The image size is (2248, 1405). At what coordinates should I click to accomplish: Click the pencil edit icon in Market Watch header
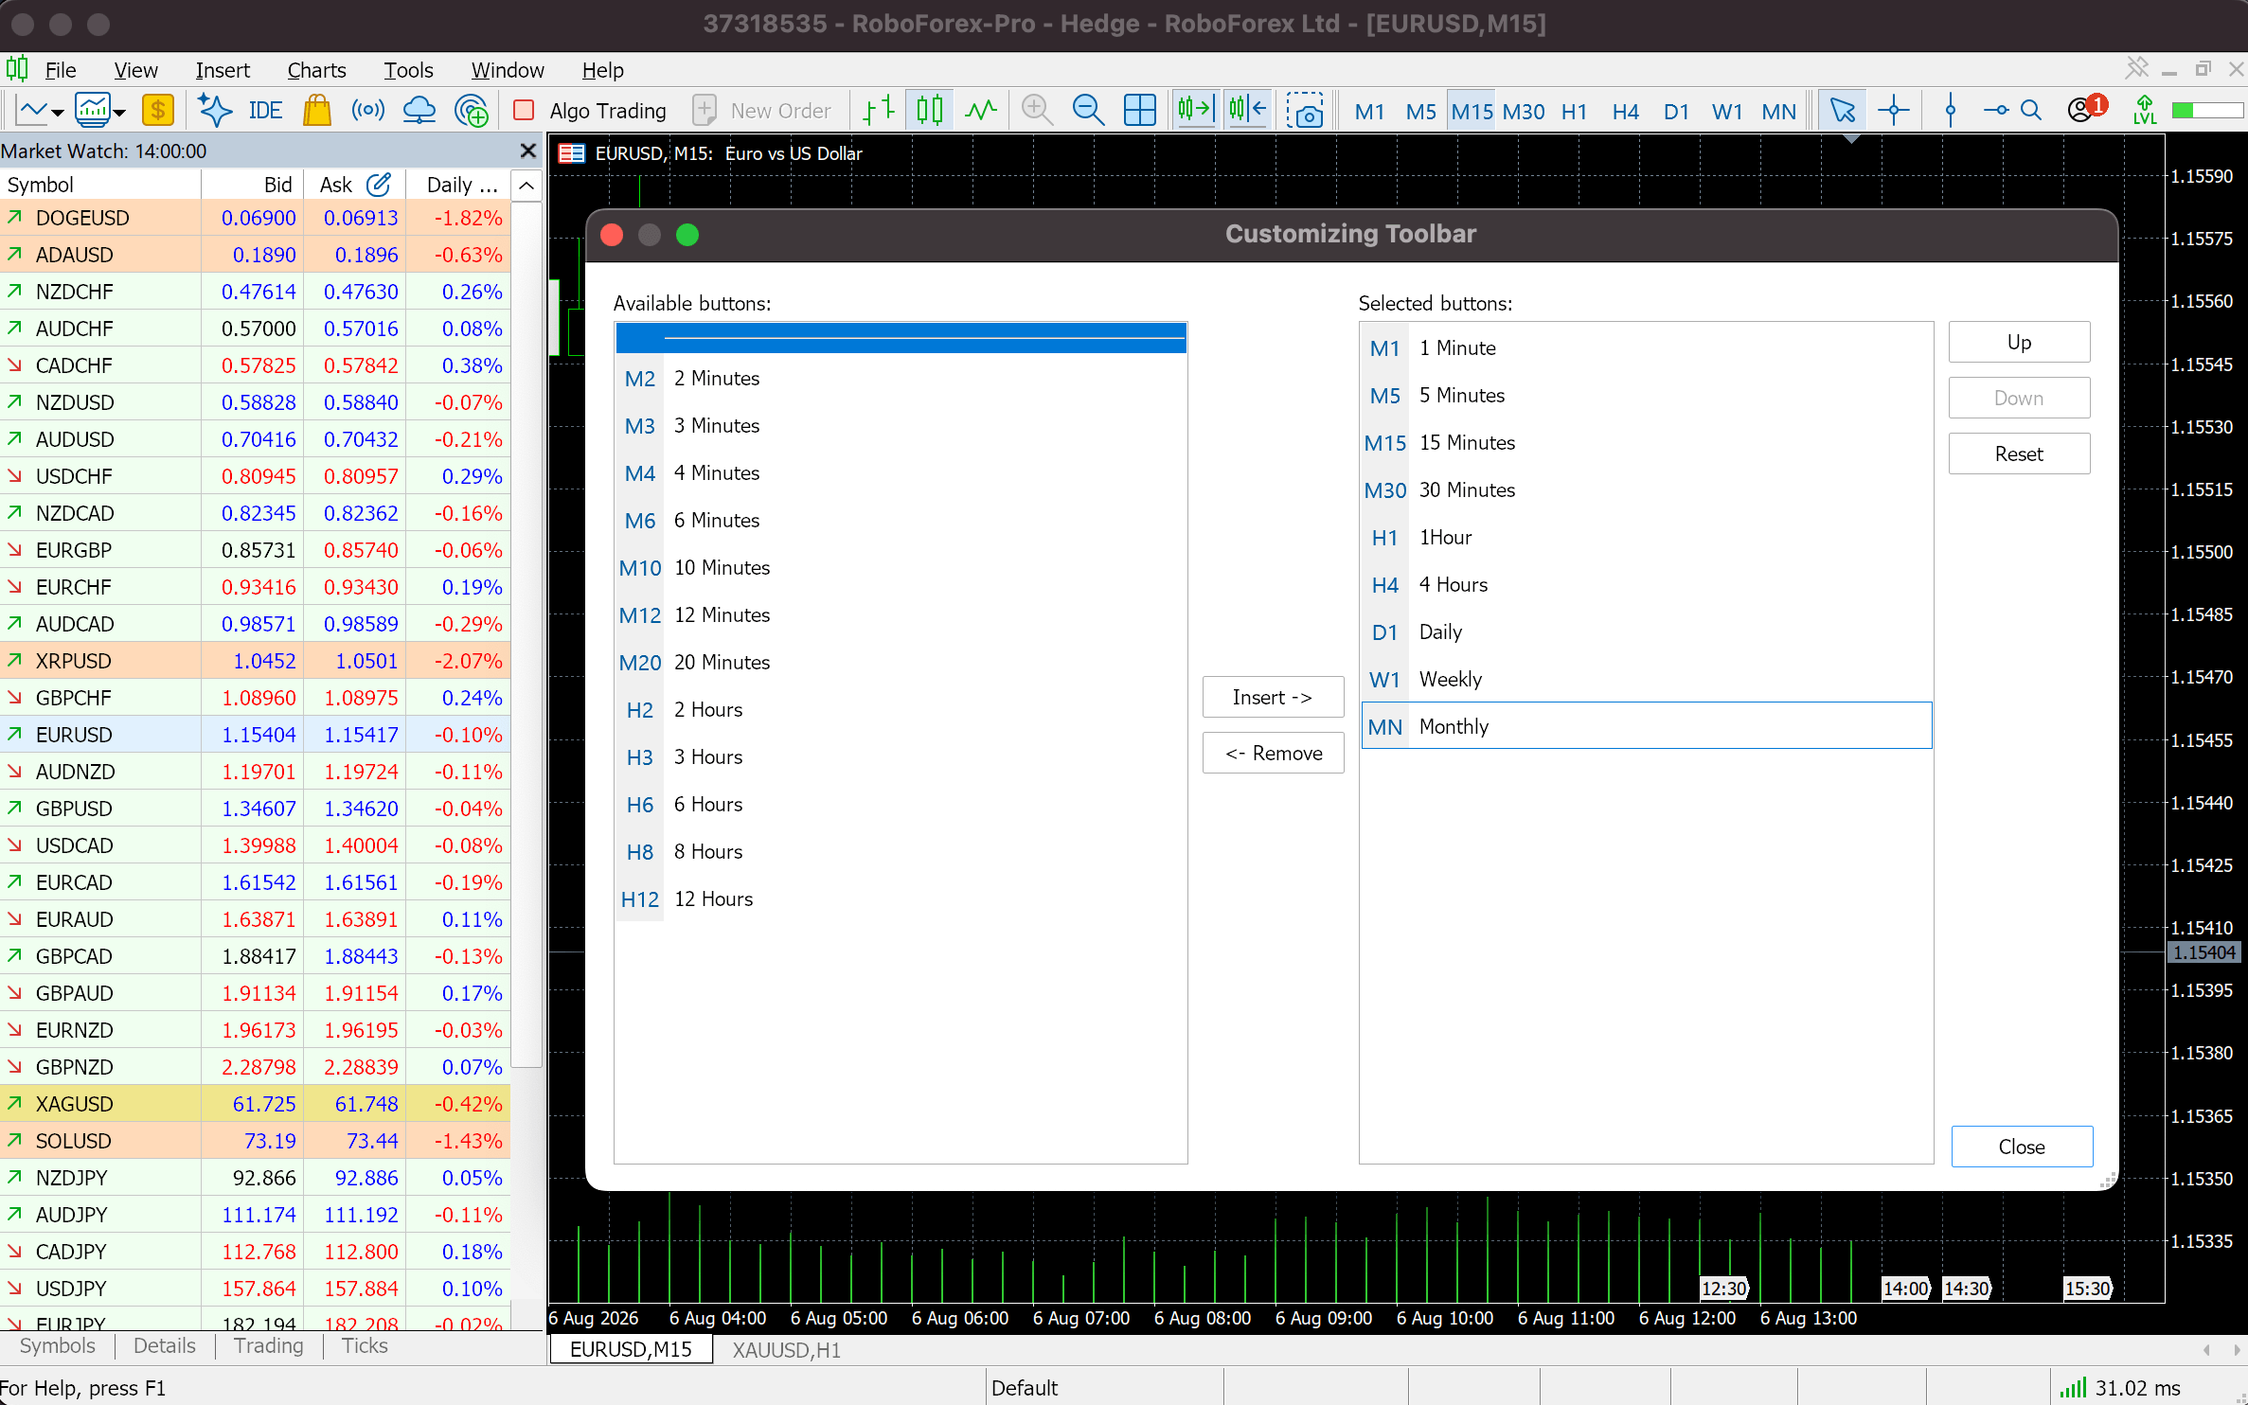(x=379, y=185)
